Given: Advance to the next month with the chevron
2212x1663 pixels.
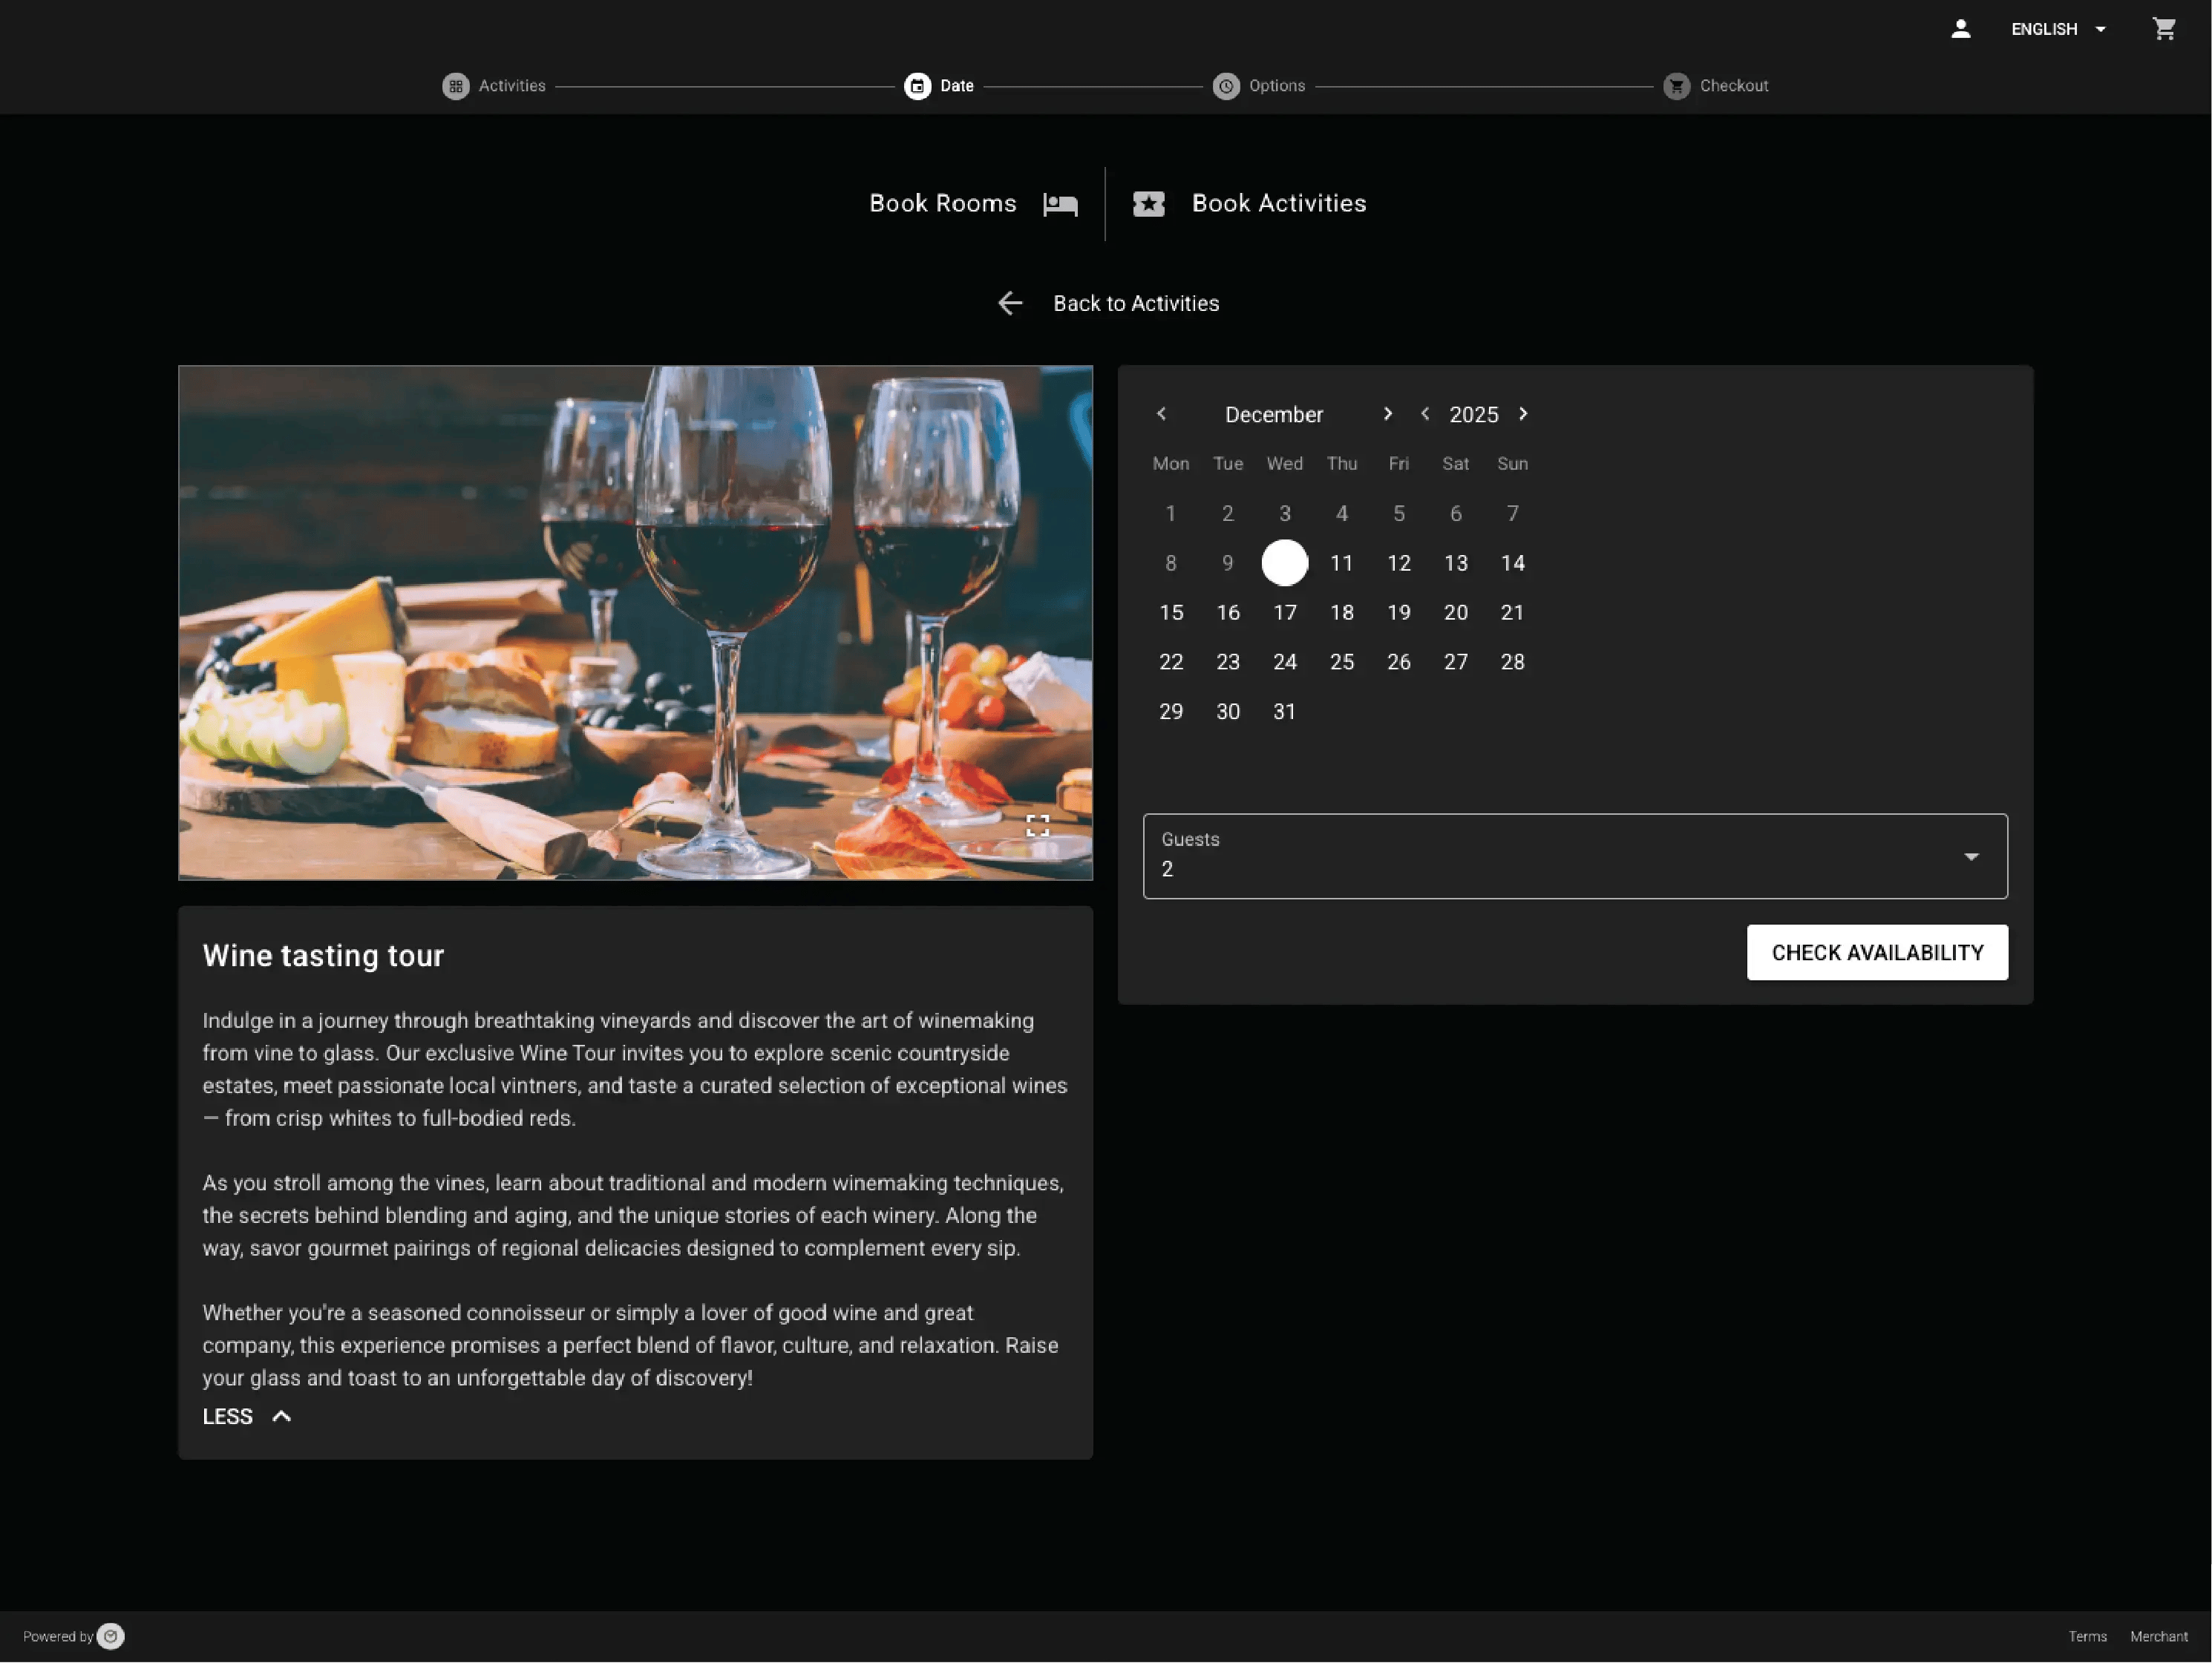Looking at the screenshot, I should [x=1388, y=413].
